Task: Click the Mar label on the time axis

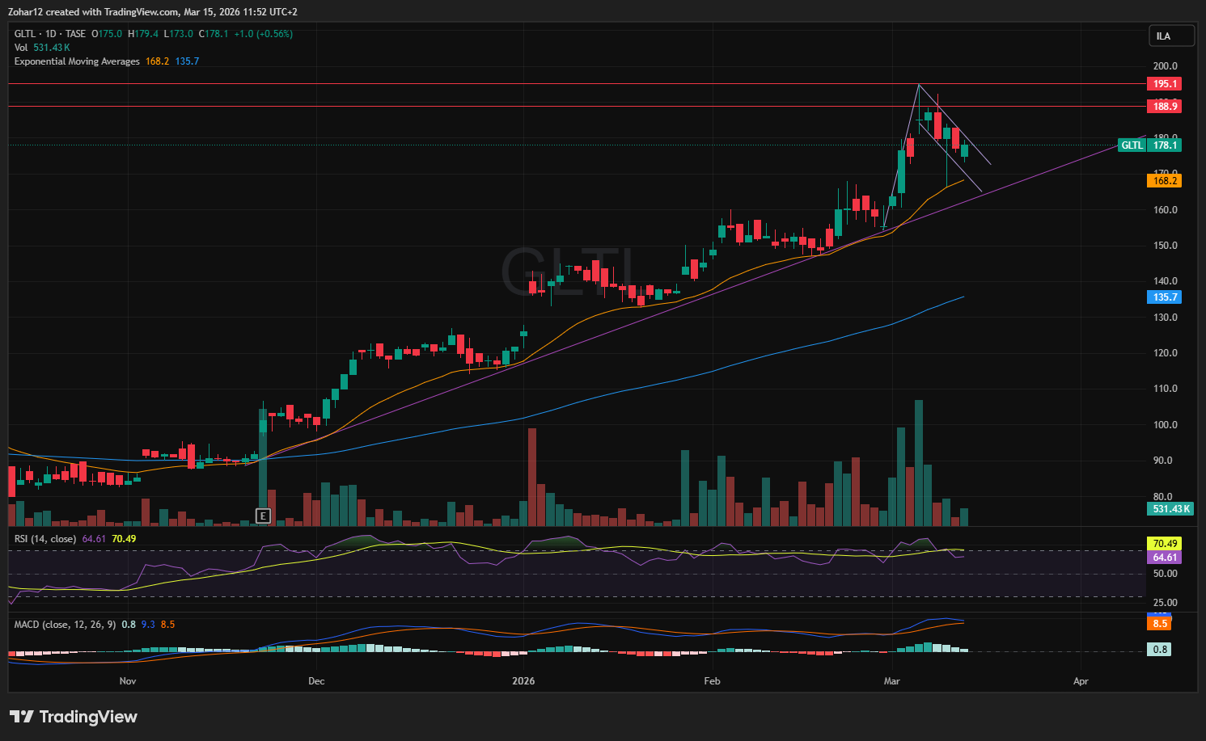Action: (891, 681)
